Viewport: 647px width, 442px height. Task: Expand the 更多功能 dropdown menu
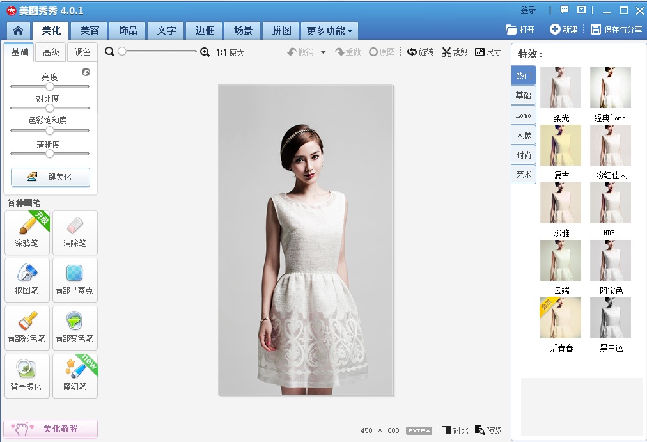pos(329,31)
